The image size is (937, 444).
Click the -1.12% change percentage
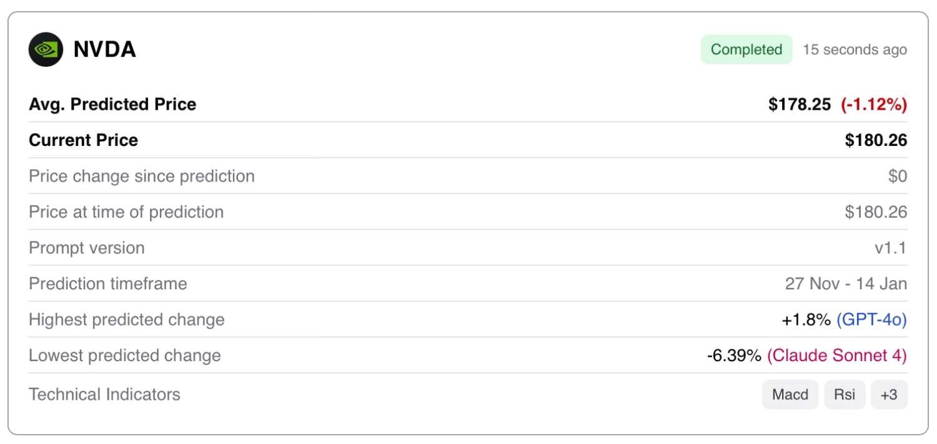tap(874, 104)
